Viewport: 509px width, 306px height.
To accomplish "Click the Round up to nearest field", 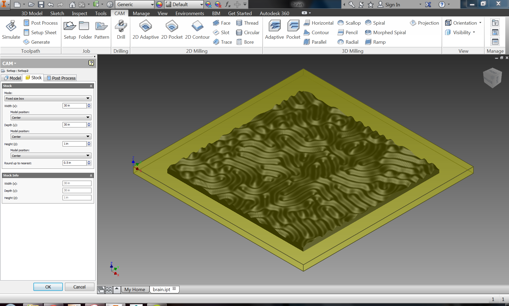I will pyautogui.click(x=74, y=163).
